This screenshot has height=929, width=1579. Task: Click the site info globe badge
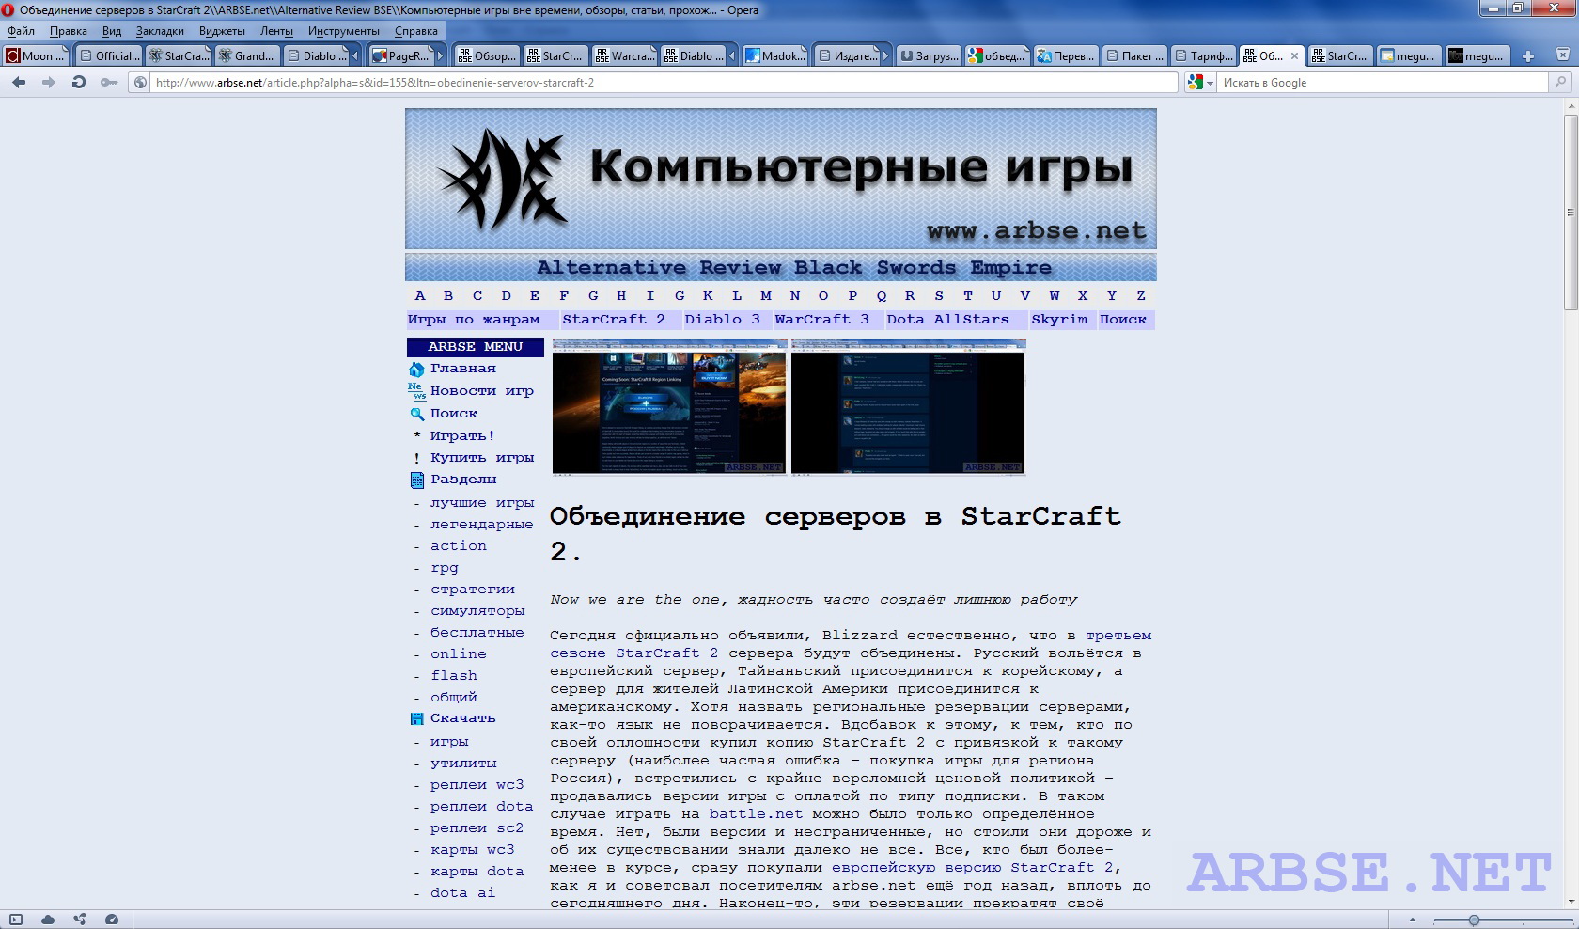tap(140, 83)
